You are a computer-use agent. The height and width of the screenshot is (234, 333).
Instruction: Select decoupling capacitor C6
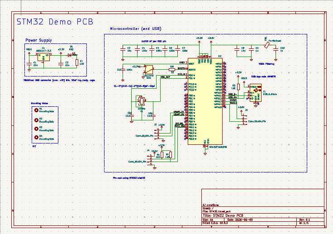coord(165,49)
